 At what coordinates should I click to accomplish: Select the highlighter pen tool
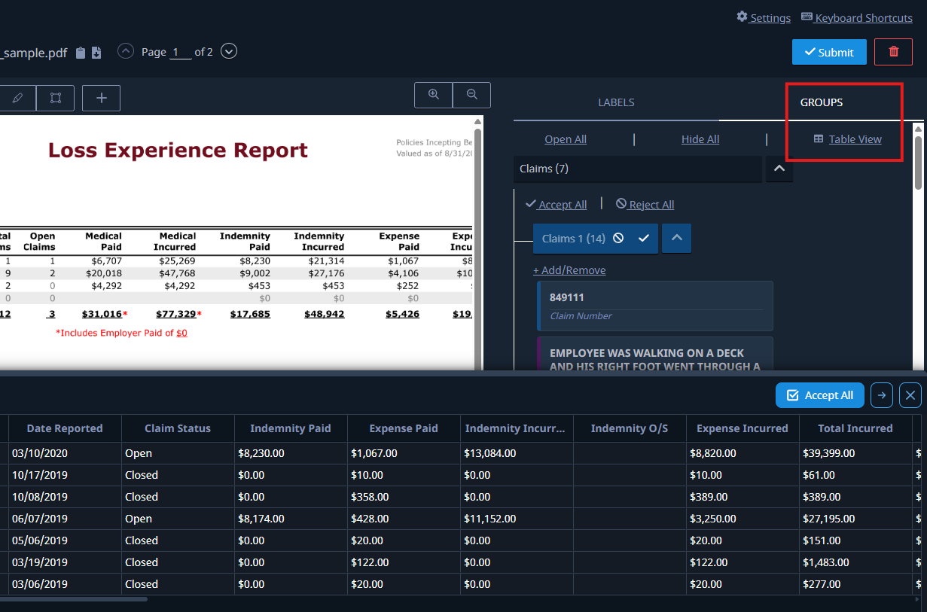[18, 98]
